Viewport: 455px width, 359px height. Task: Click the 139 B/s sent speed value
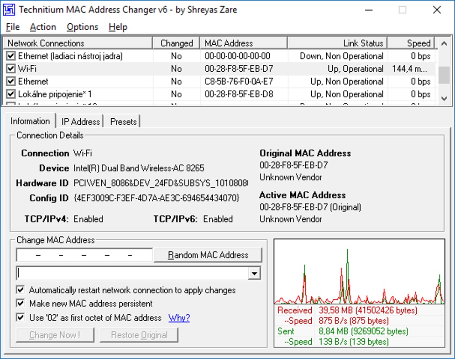(x=353, y=342)
